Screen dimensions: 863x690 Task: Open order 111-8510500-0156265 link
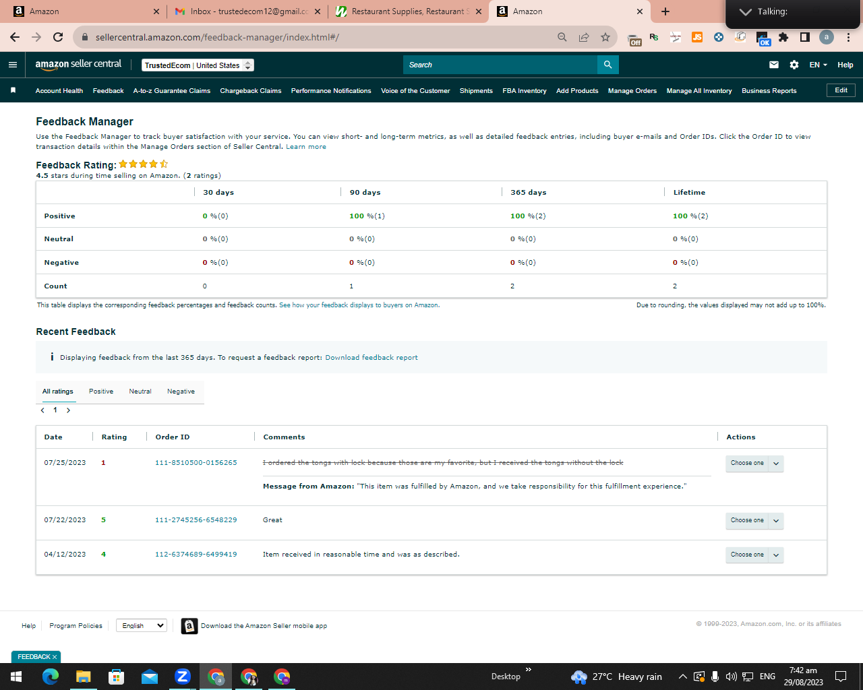pos(196,463)
